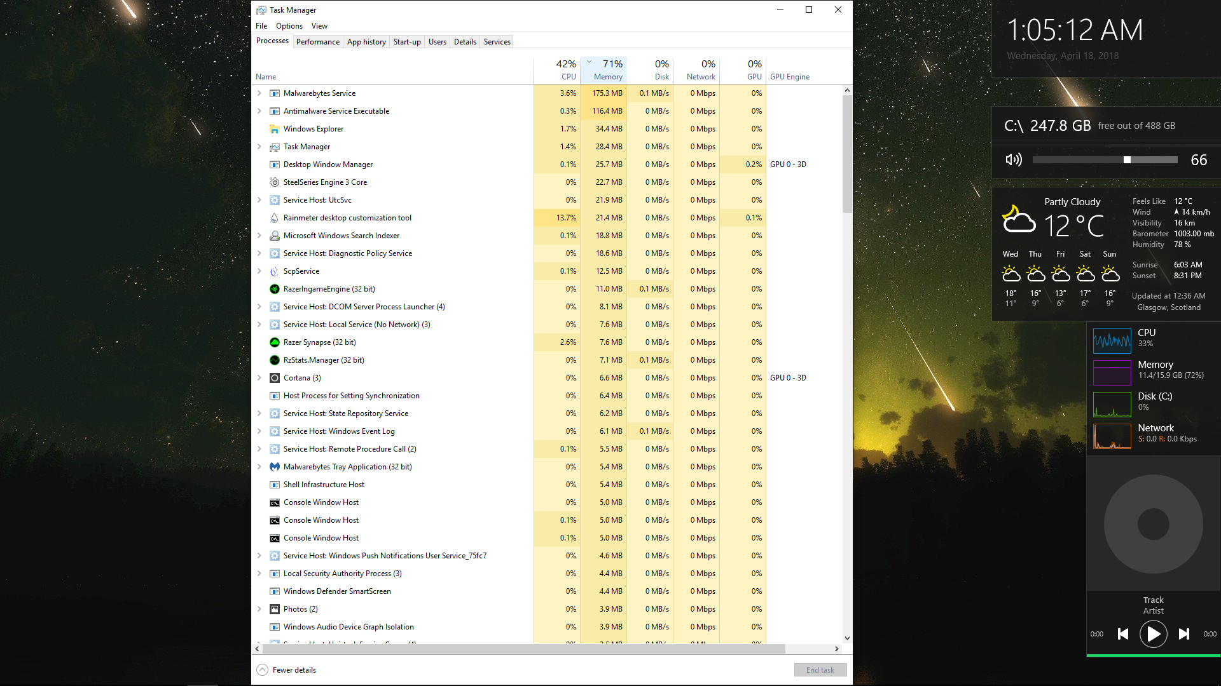Click the SteelSeries Engine 3 Core icon
This screenshot has width=1221, height=686.
pyautogui.click(x=275, y=182)
